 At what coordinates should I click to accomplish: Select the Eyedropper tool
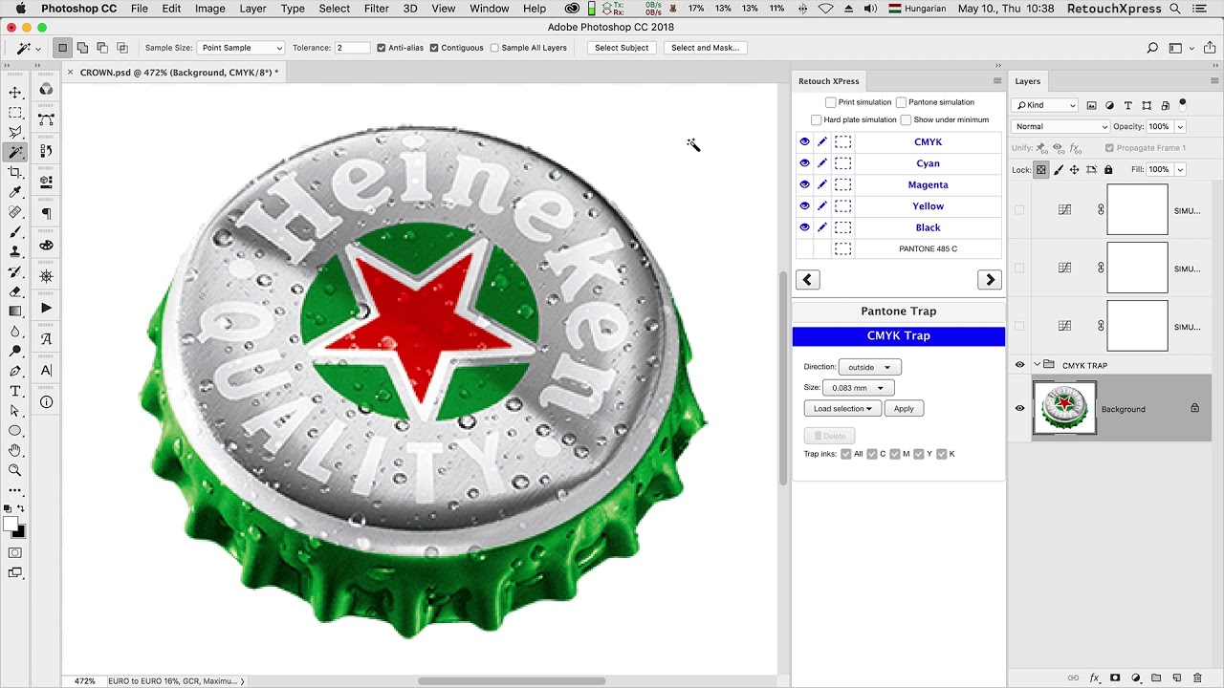(15, 192)
